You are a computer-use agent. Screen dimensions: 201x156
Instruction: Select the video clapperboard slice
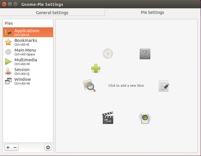(x=108, y=118)
